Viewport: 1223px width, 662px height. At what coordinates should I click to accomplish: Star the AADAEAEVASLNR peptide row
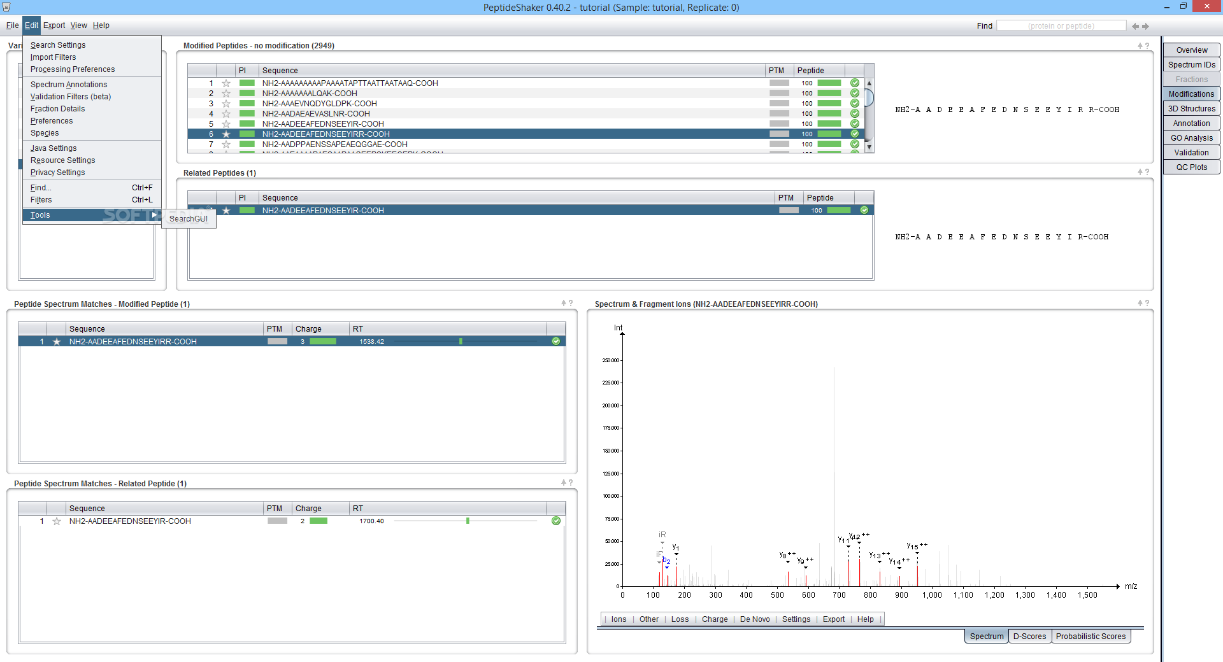click(x=225, y=114)
